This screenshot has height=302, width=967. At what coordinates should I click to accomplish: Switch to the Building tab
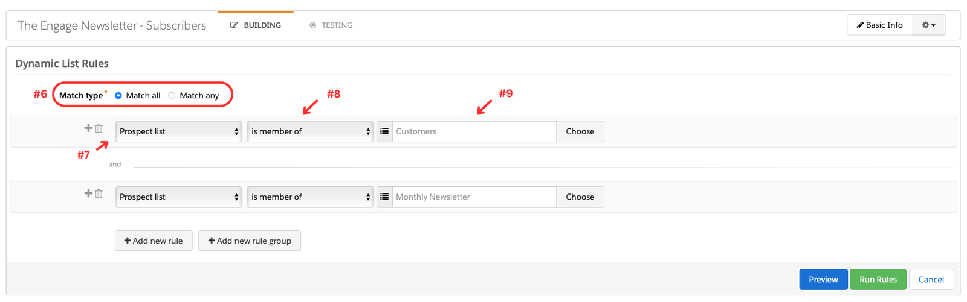click(256, 25)
